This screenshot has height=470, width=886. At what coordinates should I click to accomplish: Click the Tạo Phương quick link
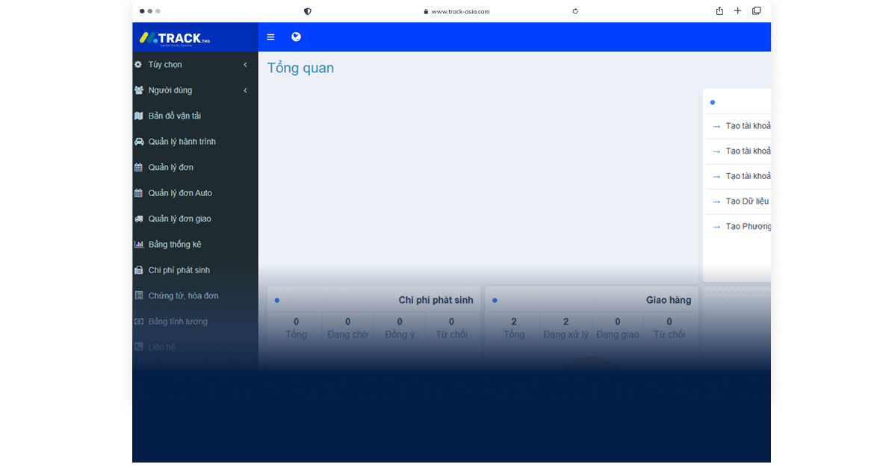(748, 227)
